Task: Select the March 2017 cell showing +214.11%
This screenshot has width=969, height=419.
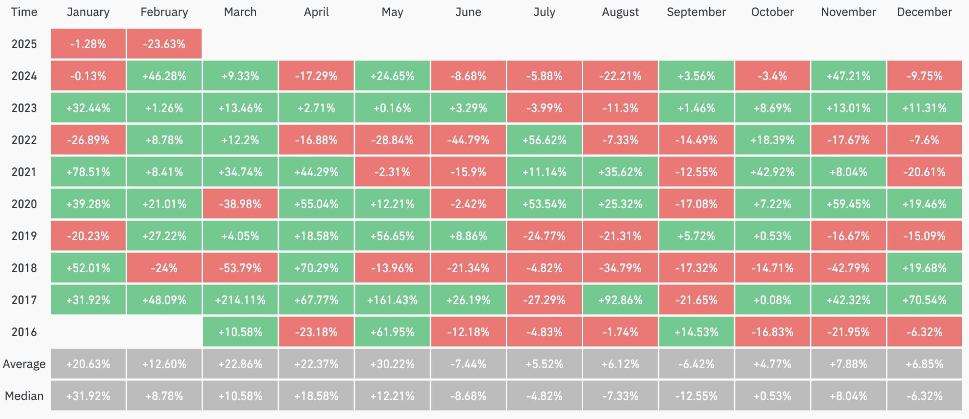Action: click(x=240, y=300)
